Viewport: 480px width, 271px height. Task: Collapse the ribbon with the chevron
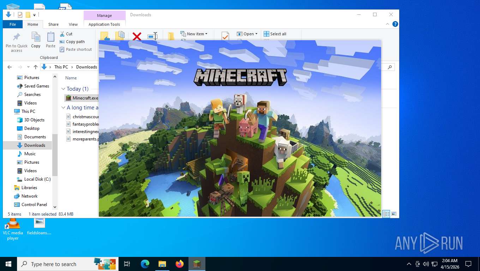(x=388, y=24)
